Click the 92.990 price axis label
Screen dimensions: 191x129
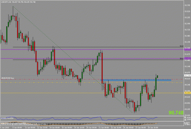187,24
